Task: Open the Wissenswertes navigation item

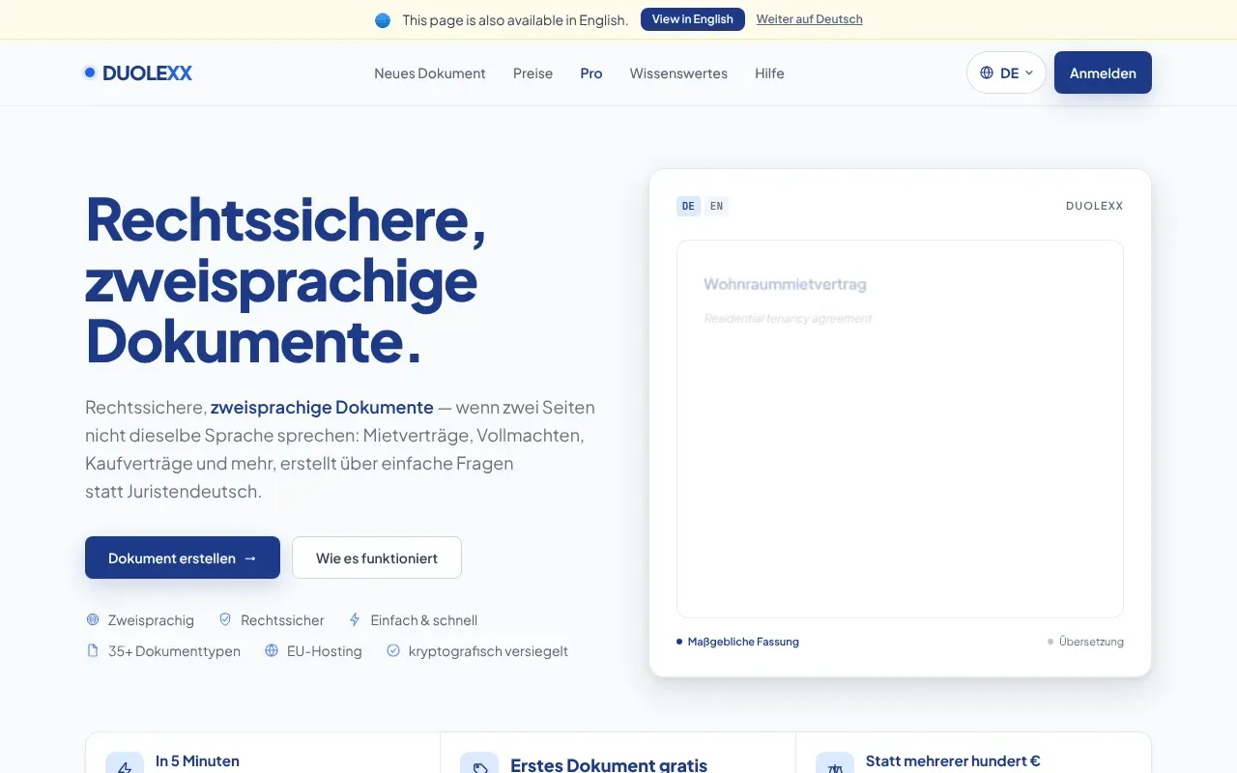Action: (x=678, y=73)
